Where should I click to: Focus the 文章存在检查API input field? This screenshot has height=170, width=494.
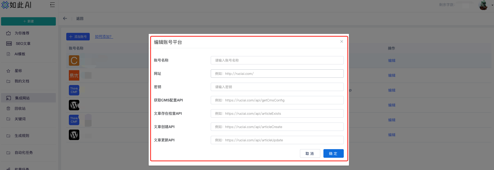click(x=277, y=113)
